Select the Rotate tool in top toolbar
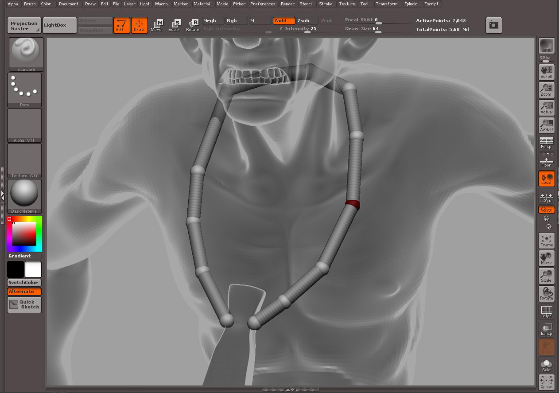This screenshot has width=559, height=393. tap(193, 25)
